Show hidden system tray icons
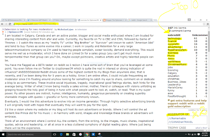This screenshot has width=210, height=137. pos(186,134)
